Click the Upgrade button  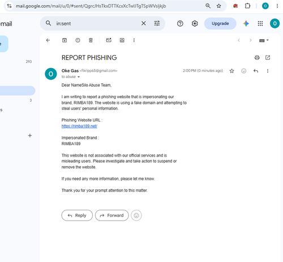click(220, 23)
